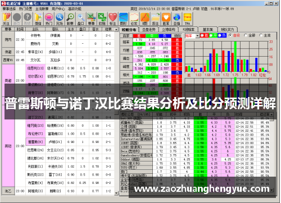Click match list scrollbar down arrow
This screenshot has height=203, width=281.
point(116,193)
